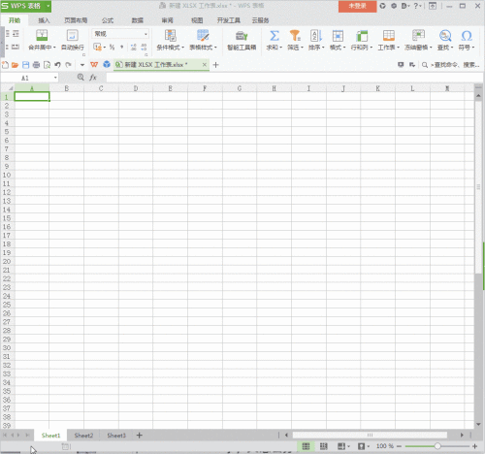Expand the Sum (求和) dropdown arrow
Viewport: 485px width, 454px height.
[x=281, y=48]
